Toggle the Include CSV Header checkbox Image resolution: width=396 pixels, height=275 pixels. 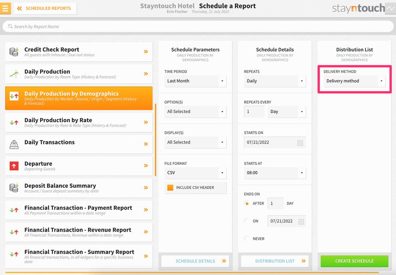[170, 187]
